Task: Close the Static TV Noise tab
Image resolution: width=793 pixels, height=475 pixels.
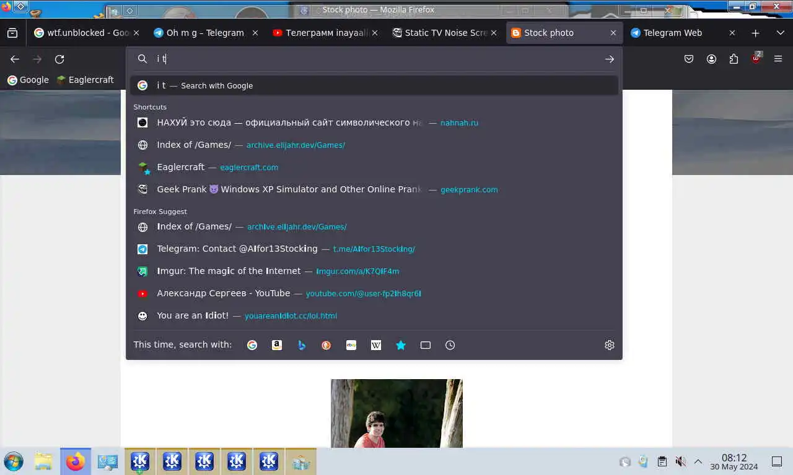Action: [x=494, y=33]
